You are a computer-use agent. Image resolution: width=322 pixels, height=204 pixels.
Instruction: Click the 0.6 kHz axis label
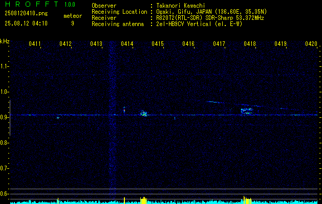click(4, 194)
